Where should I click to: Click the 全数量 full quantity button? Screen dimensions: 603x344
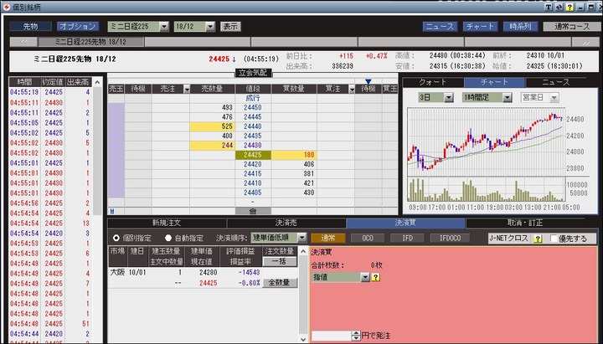[x=279, y=283]
